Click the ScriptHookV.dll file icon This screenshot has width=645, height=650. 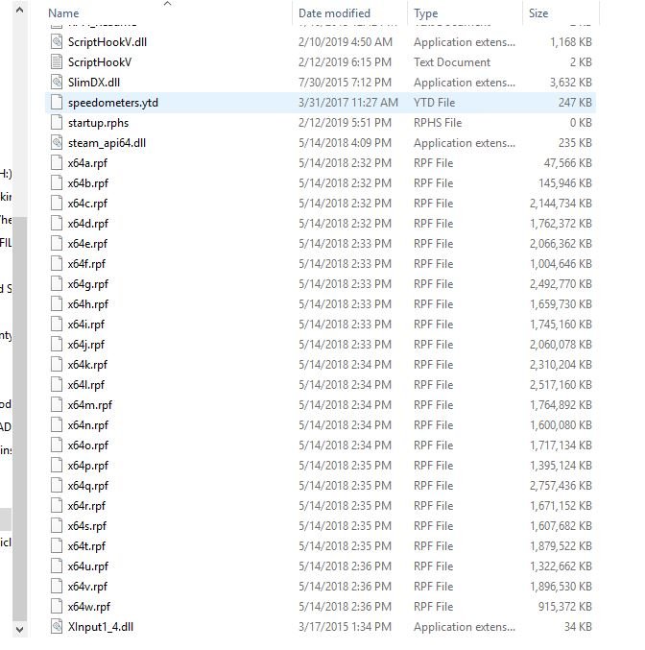[57, 42]
